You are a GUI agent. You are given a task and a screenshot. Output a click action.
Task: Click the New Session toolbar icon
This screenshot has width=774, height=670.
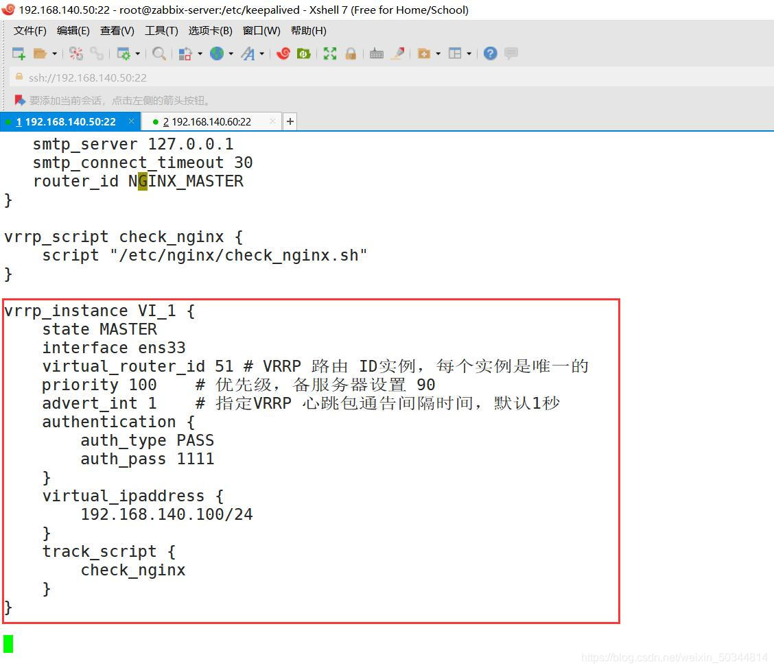click(19, 53)
